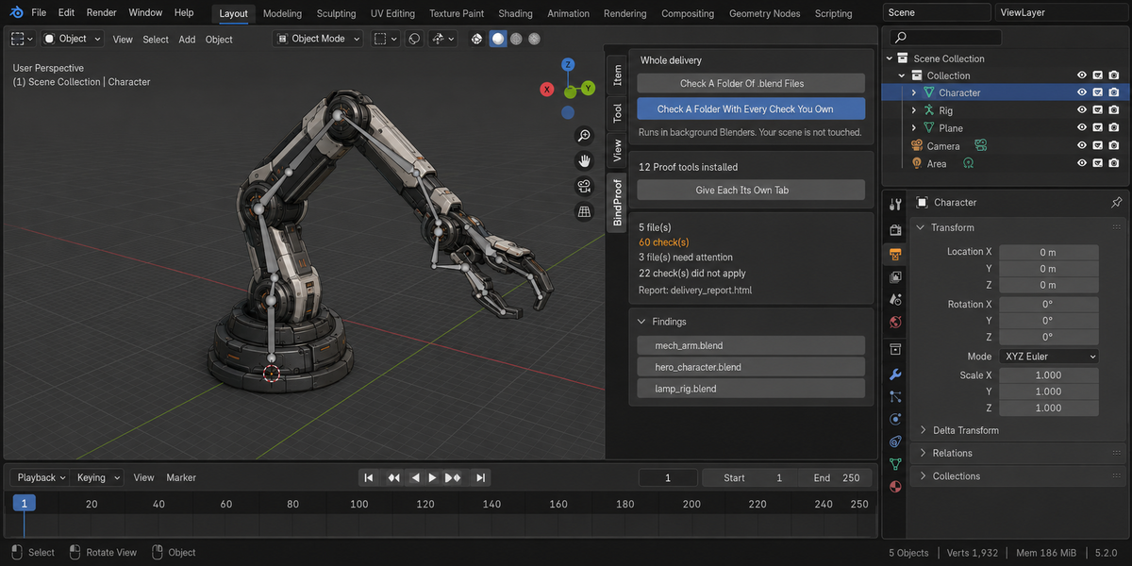
Task: Open the Render menu
Action: [101, 13]
